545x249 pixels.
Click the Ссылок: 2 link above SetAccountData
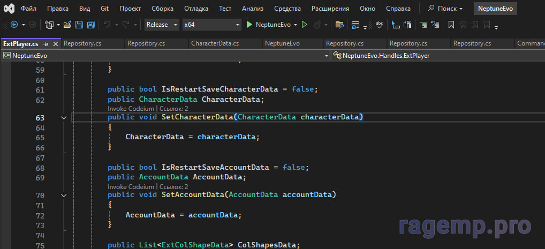[x=173, y=187]
